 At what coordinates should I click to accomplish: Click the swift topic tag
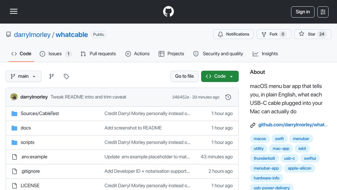(x=279, y=139)
